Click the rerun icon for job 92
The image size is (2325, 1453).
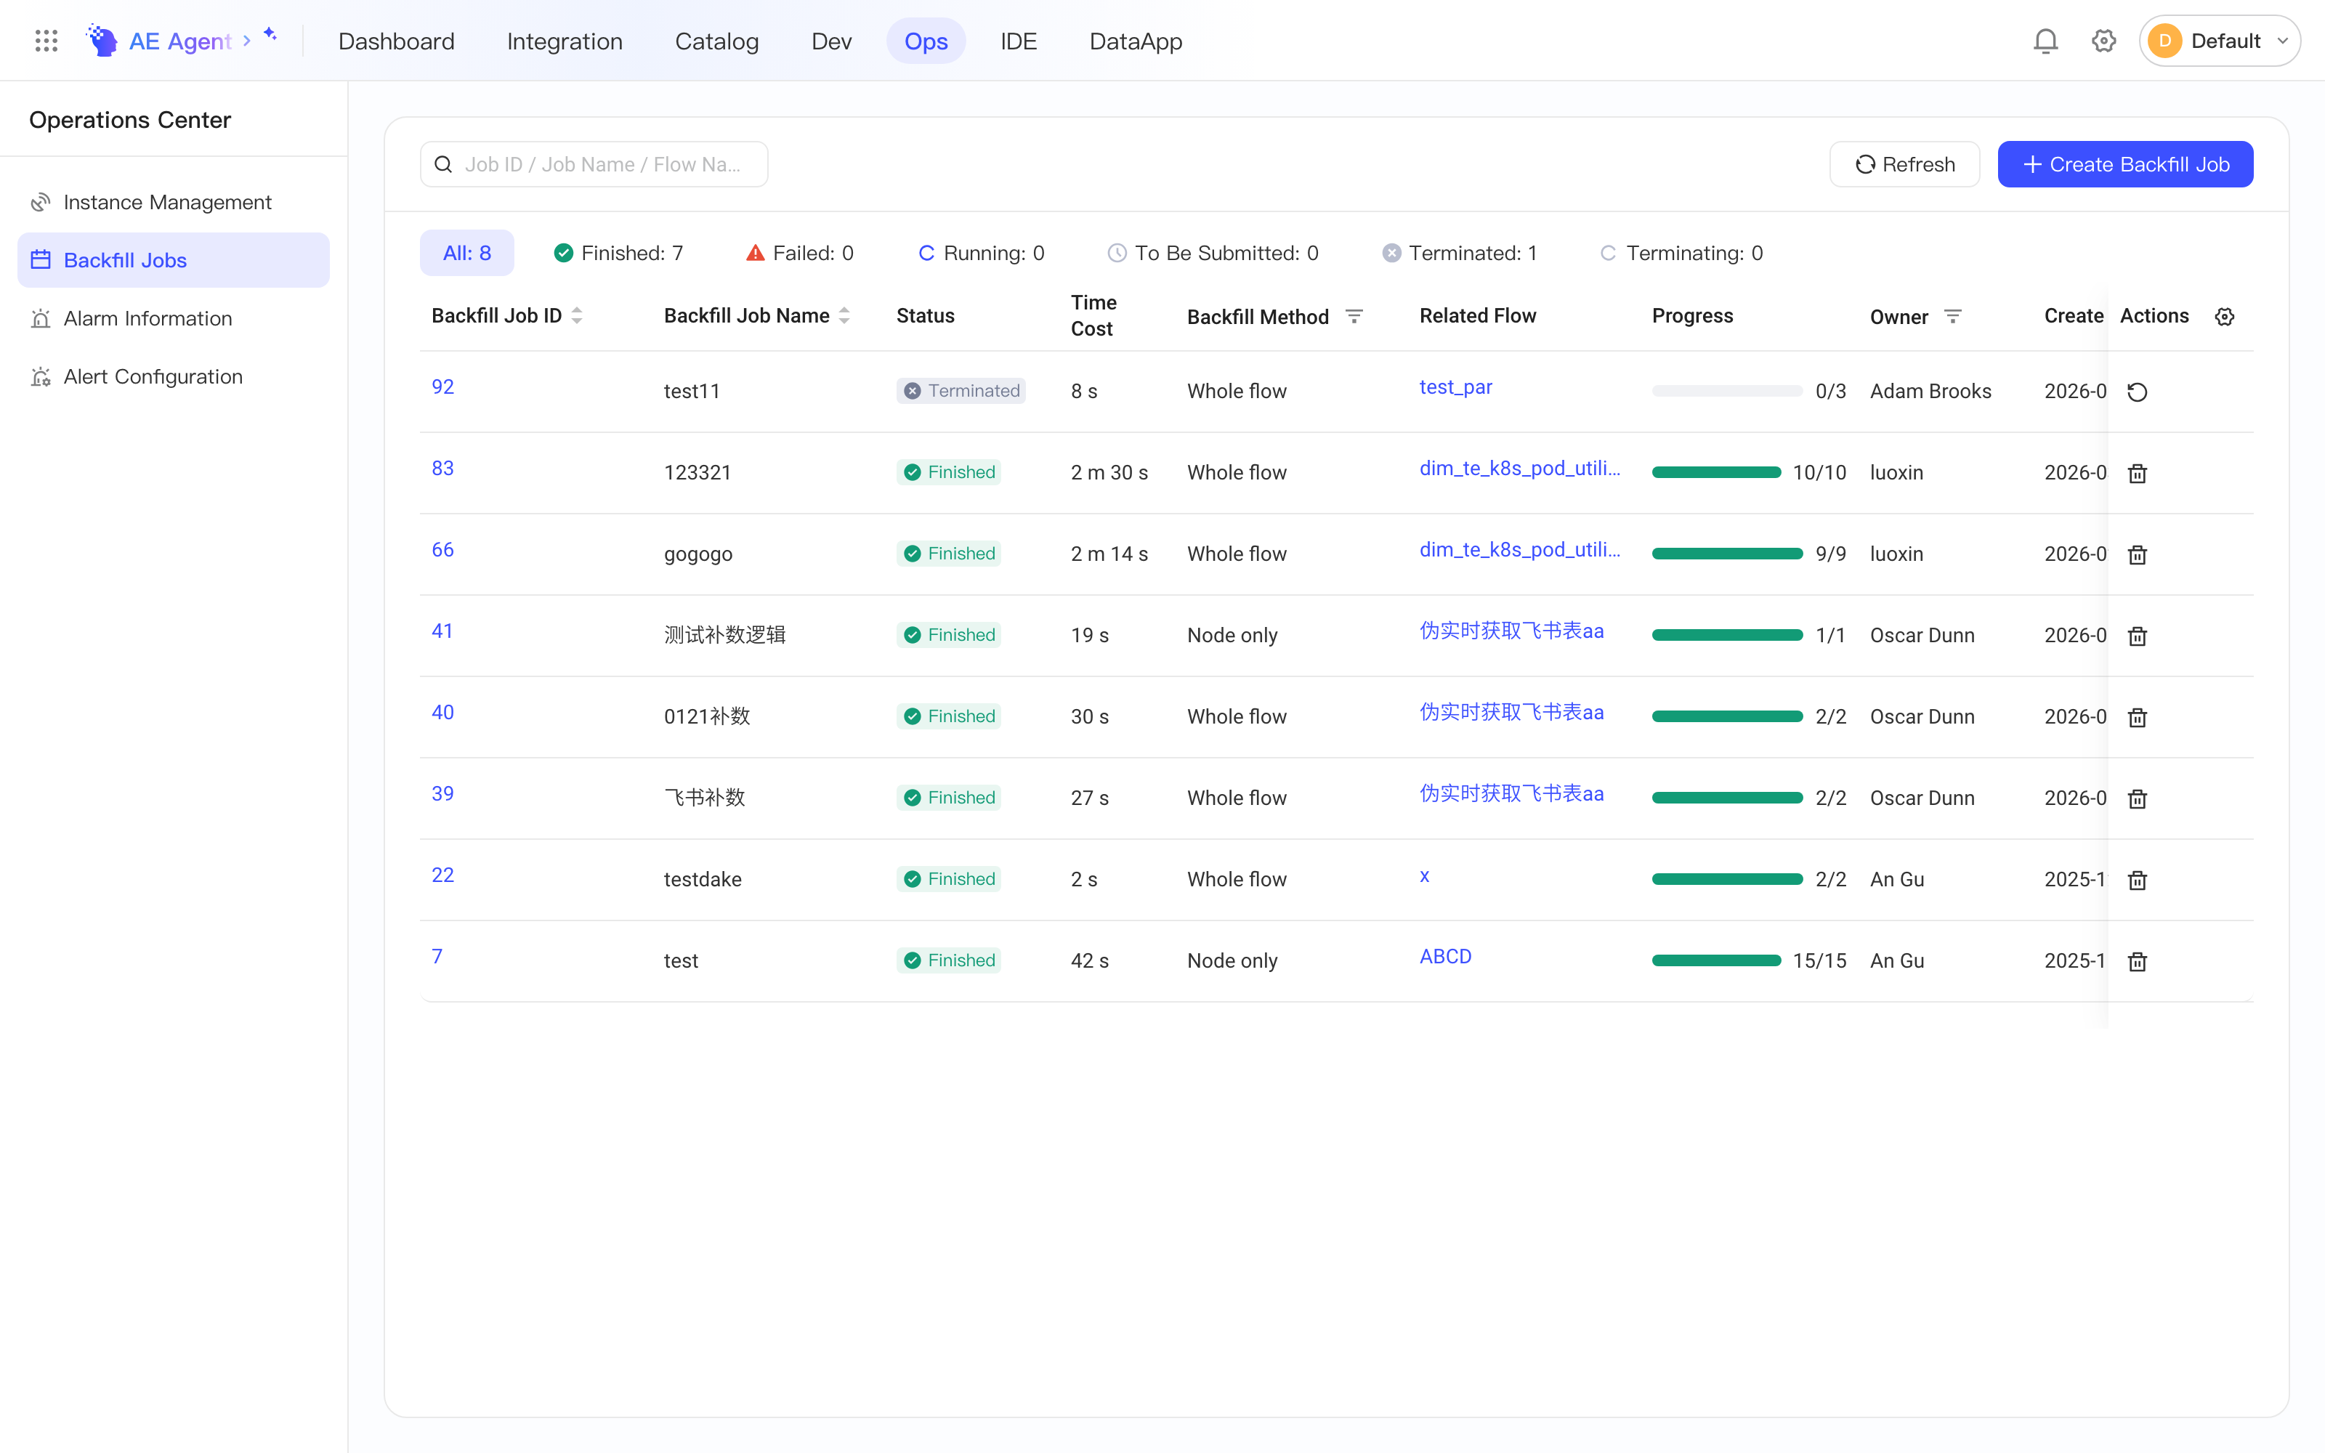2137,392
